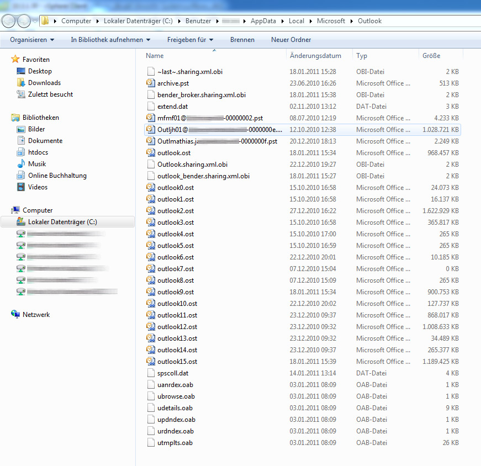
Task: Open Online Buchhaltung library
Action: (57, 176)
